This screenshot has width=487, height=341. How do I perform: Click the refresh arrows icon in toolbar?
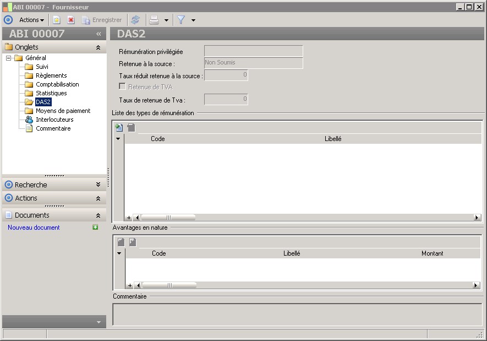pos(135,20)
